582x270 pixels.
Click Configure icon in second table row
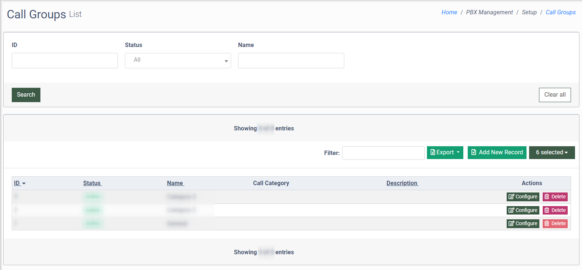coord(511,210)
